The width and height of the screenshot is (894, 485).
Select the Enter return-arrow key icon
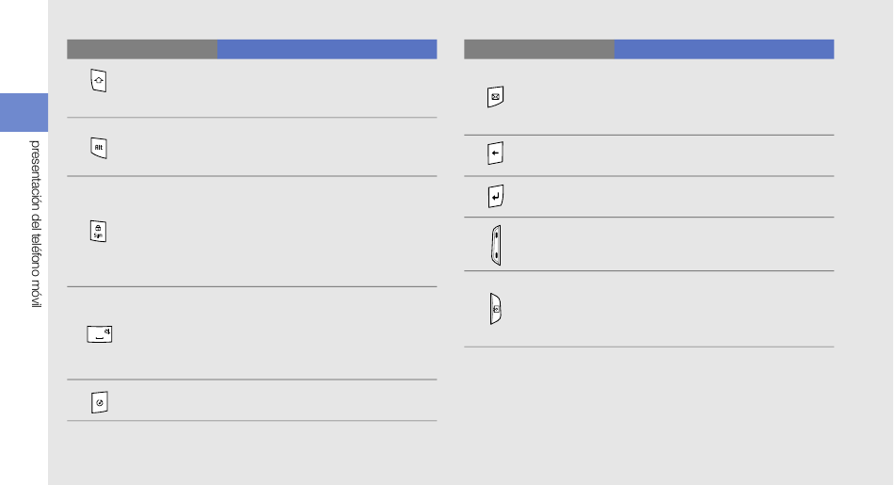pyautogui.click(x=496, y=196)
